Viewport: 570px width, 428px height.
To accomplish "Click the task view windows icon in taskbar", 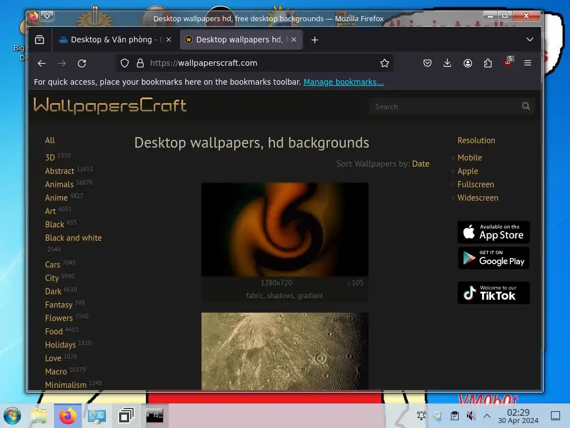I will 126,416.
